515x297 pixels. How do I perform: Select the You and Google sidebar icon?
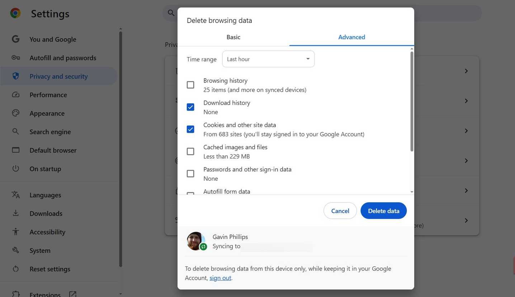point(15,39)
